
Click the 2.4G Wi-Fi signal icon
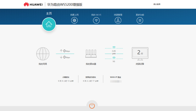click(x=114, y=47)
